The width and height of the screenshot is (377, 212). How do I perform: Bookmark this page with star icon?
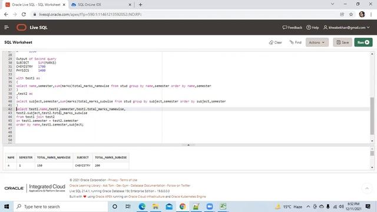tap(351, 14)
